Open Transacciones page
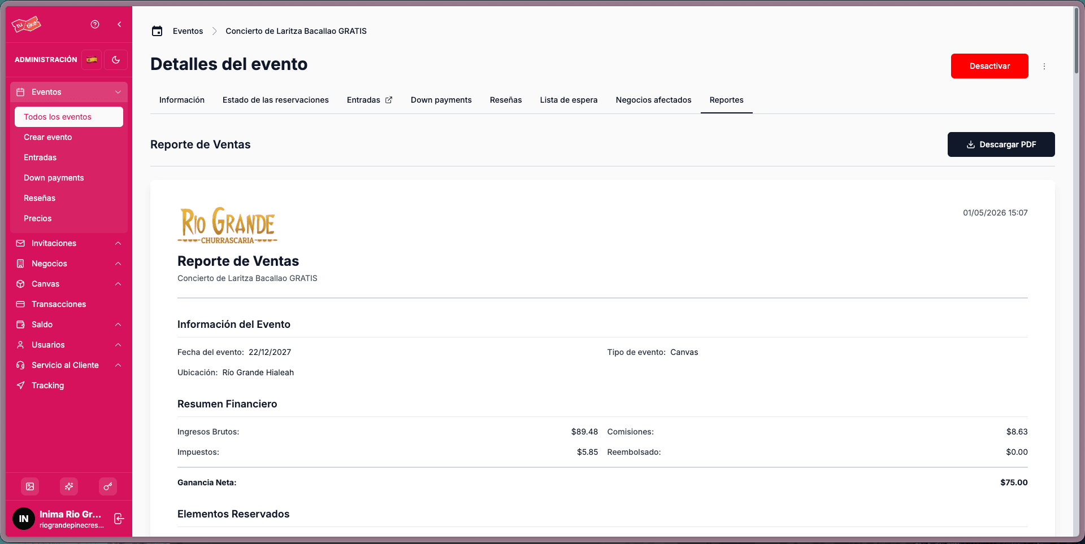Viewport: 1085px width, 544px height. [x=59, y=304]
